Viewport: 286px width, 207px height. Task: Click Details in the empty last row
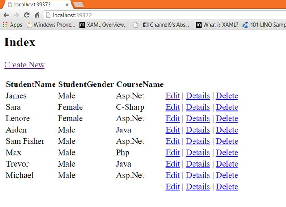click(x=198, y=186)
